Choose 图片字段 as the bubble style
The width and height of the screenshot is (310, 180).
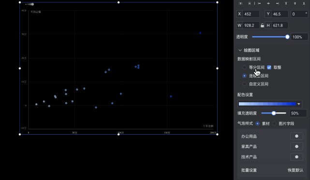[x=274, y=124]
